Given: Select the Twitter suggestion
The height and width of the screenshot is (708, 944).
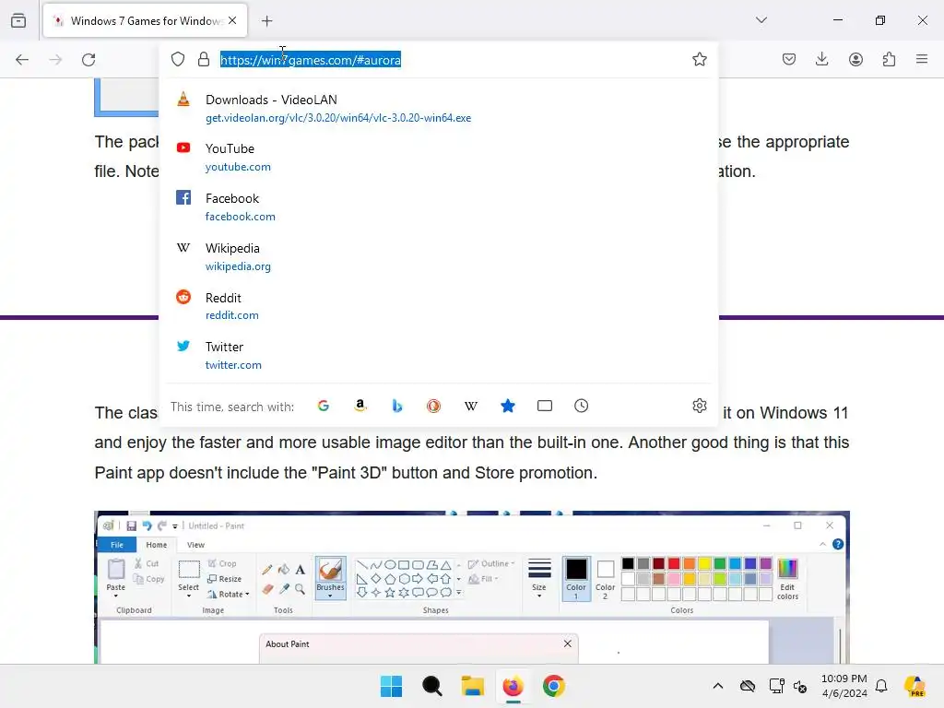Looking at the screenshot, I should coord(439,355).
